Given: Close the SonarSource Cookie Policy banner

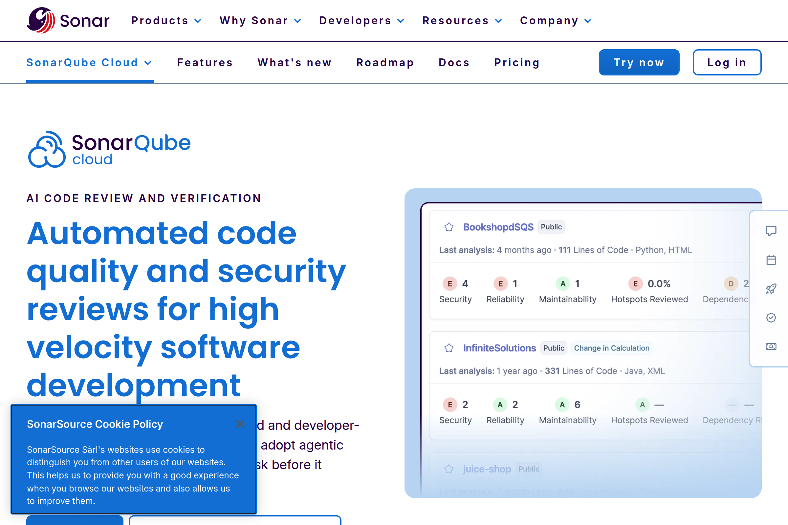Looking at the screenshot, I should click(x=240, y=424).
